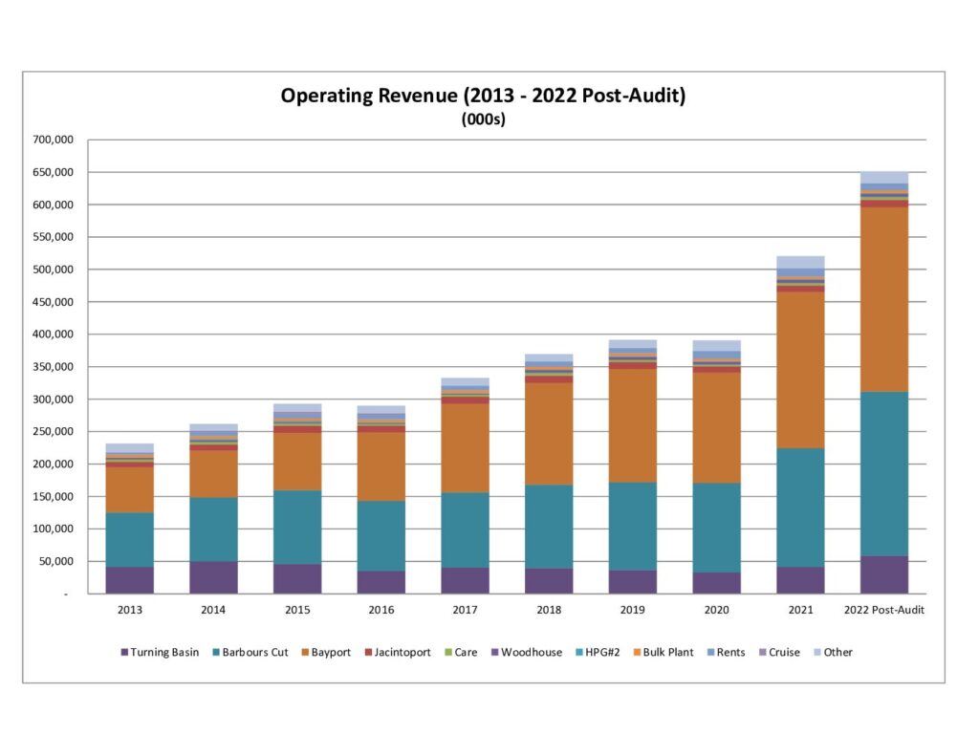Click the '700,000' y-axis value
979x756 pixels.
54,140
